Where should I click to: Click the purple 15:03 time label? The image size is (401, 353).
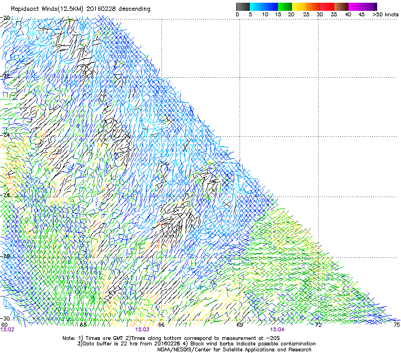142,330
